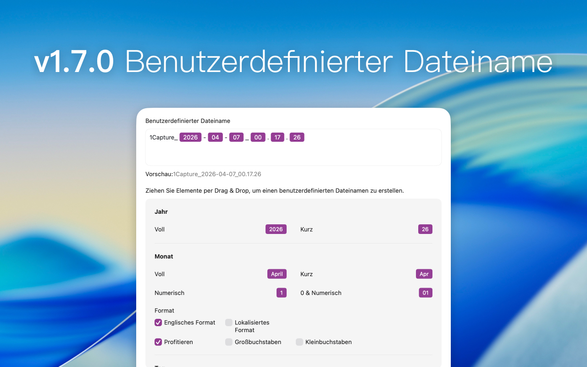Click the 01 chip beside 0 & Numerisch
The height and width of the screenshot is (367, 587).
coord(426,293)
